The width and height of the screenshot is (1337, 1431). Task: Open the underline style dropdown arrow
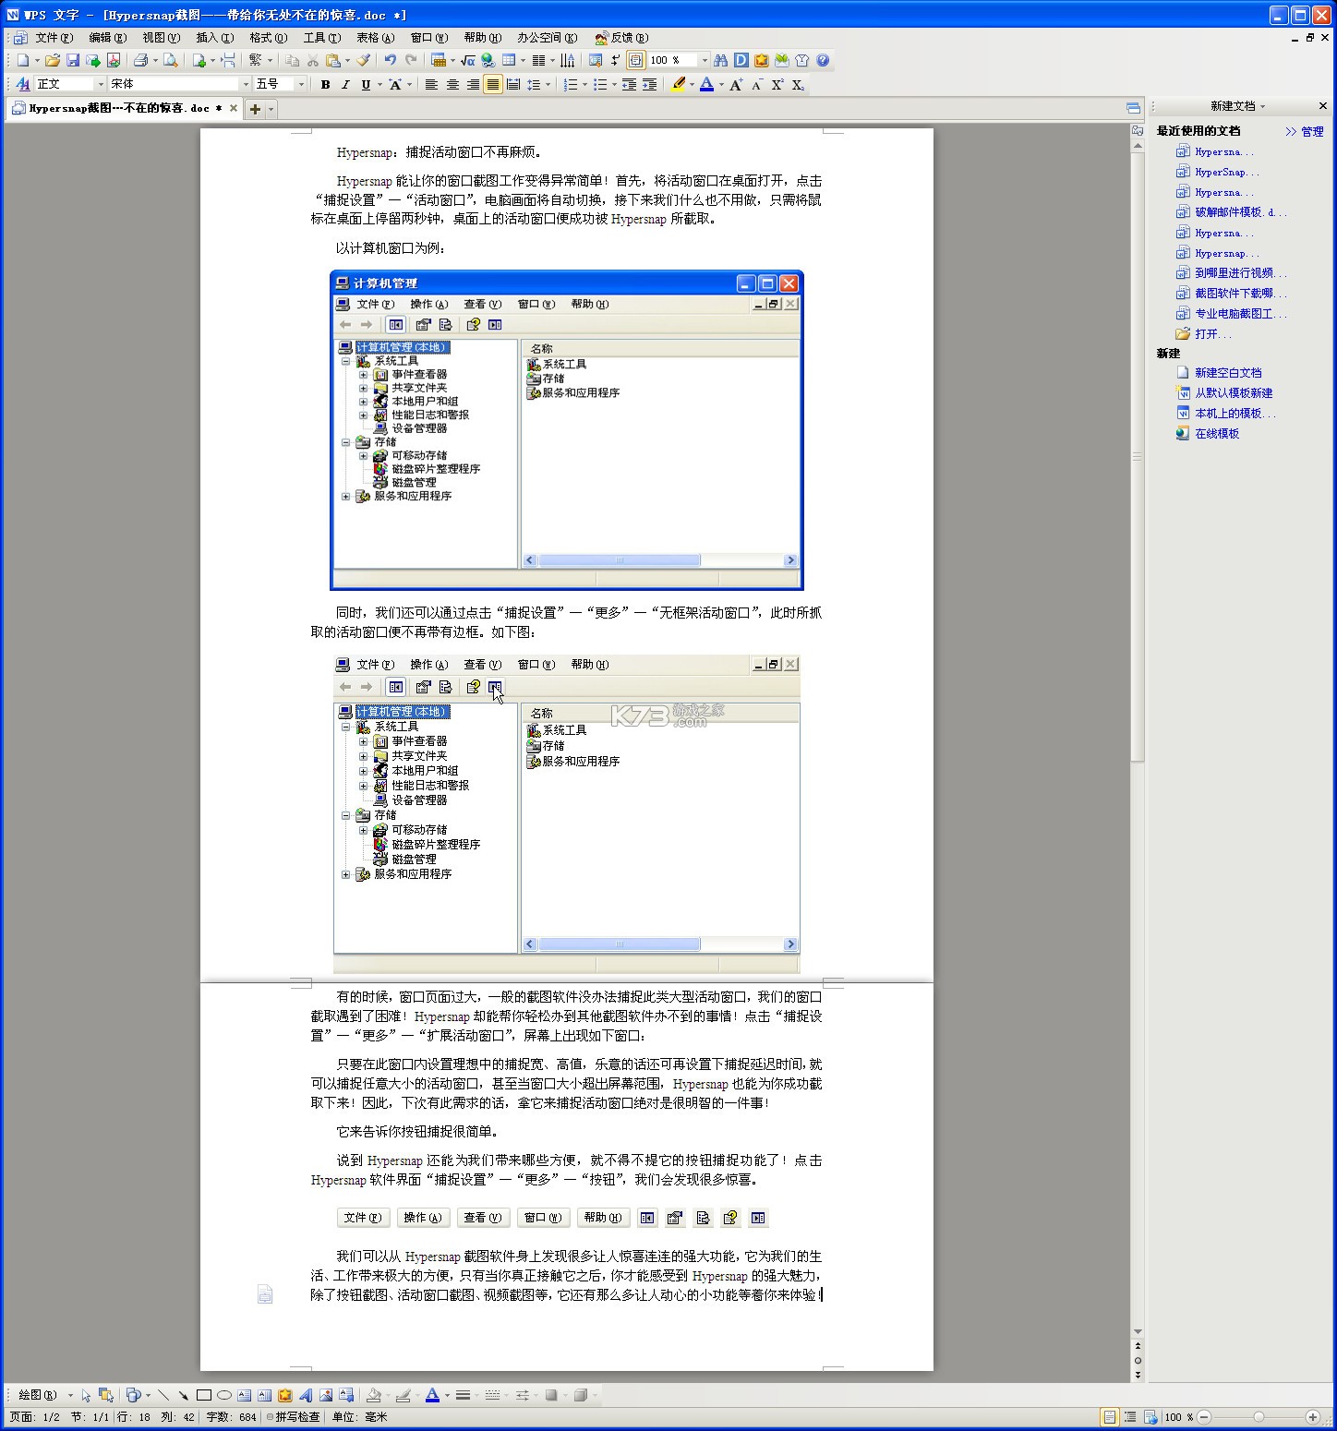point(379,85)
